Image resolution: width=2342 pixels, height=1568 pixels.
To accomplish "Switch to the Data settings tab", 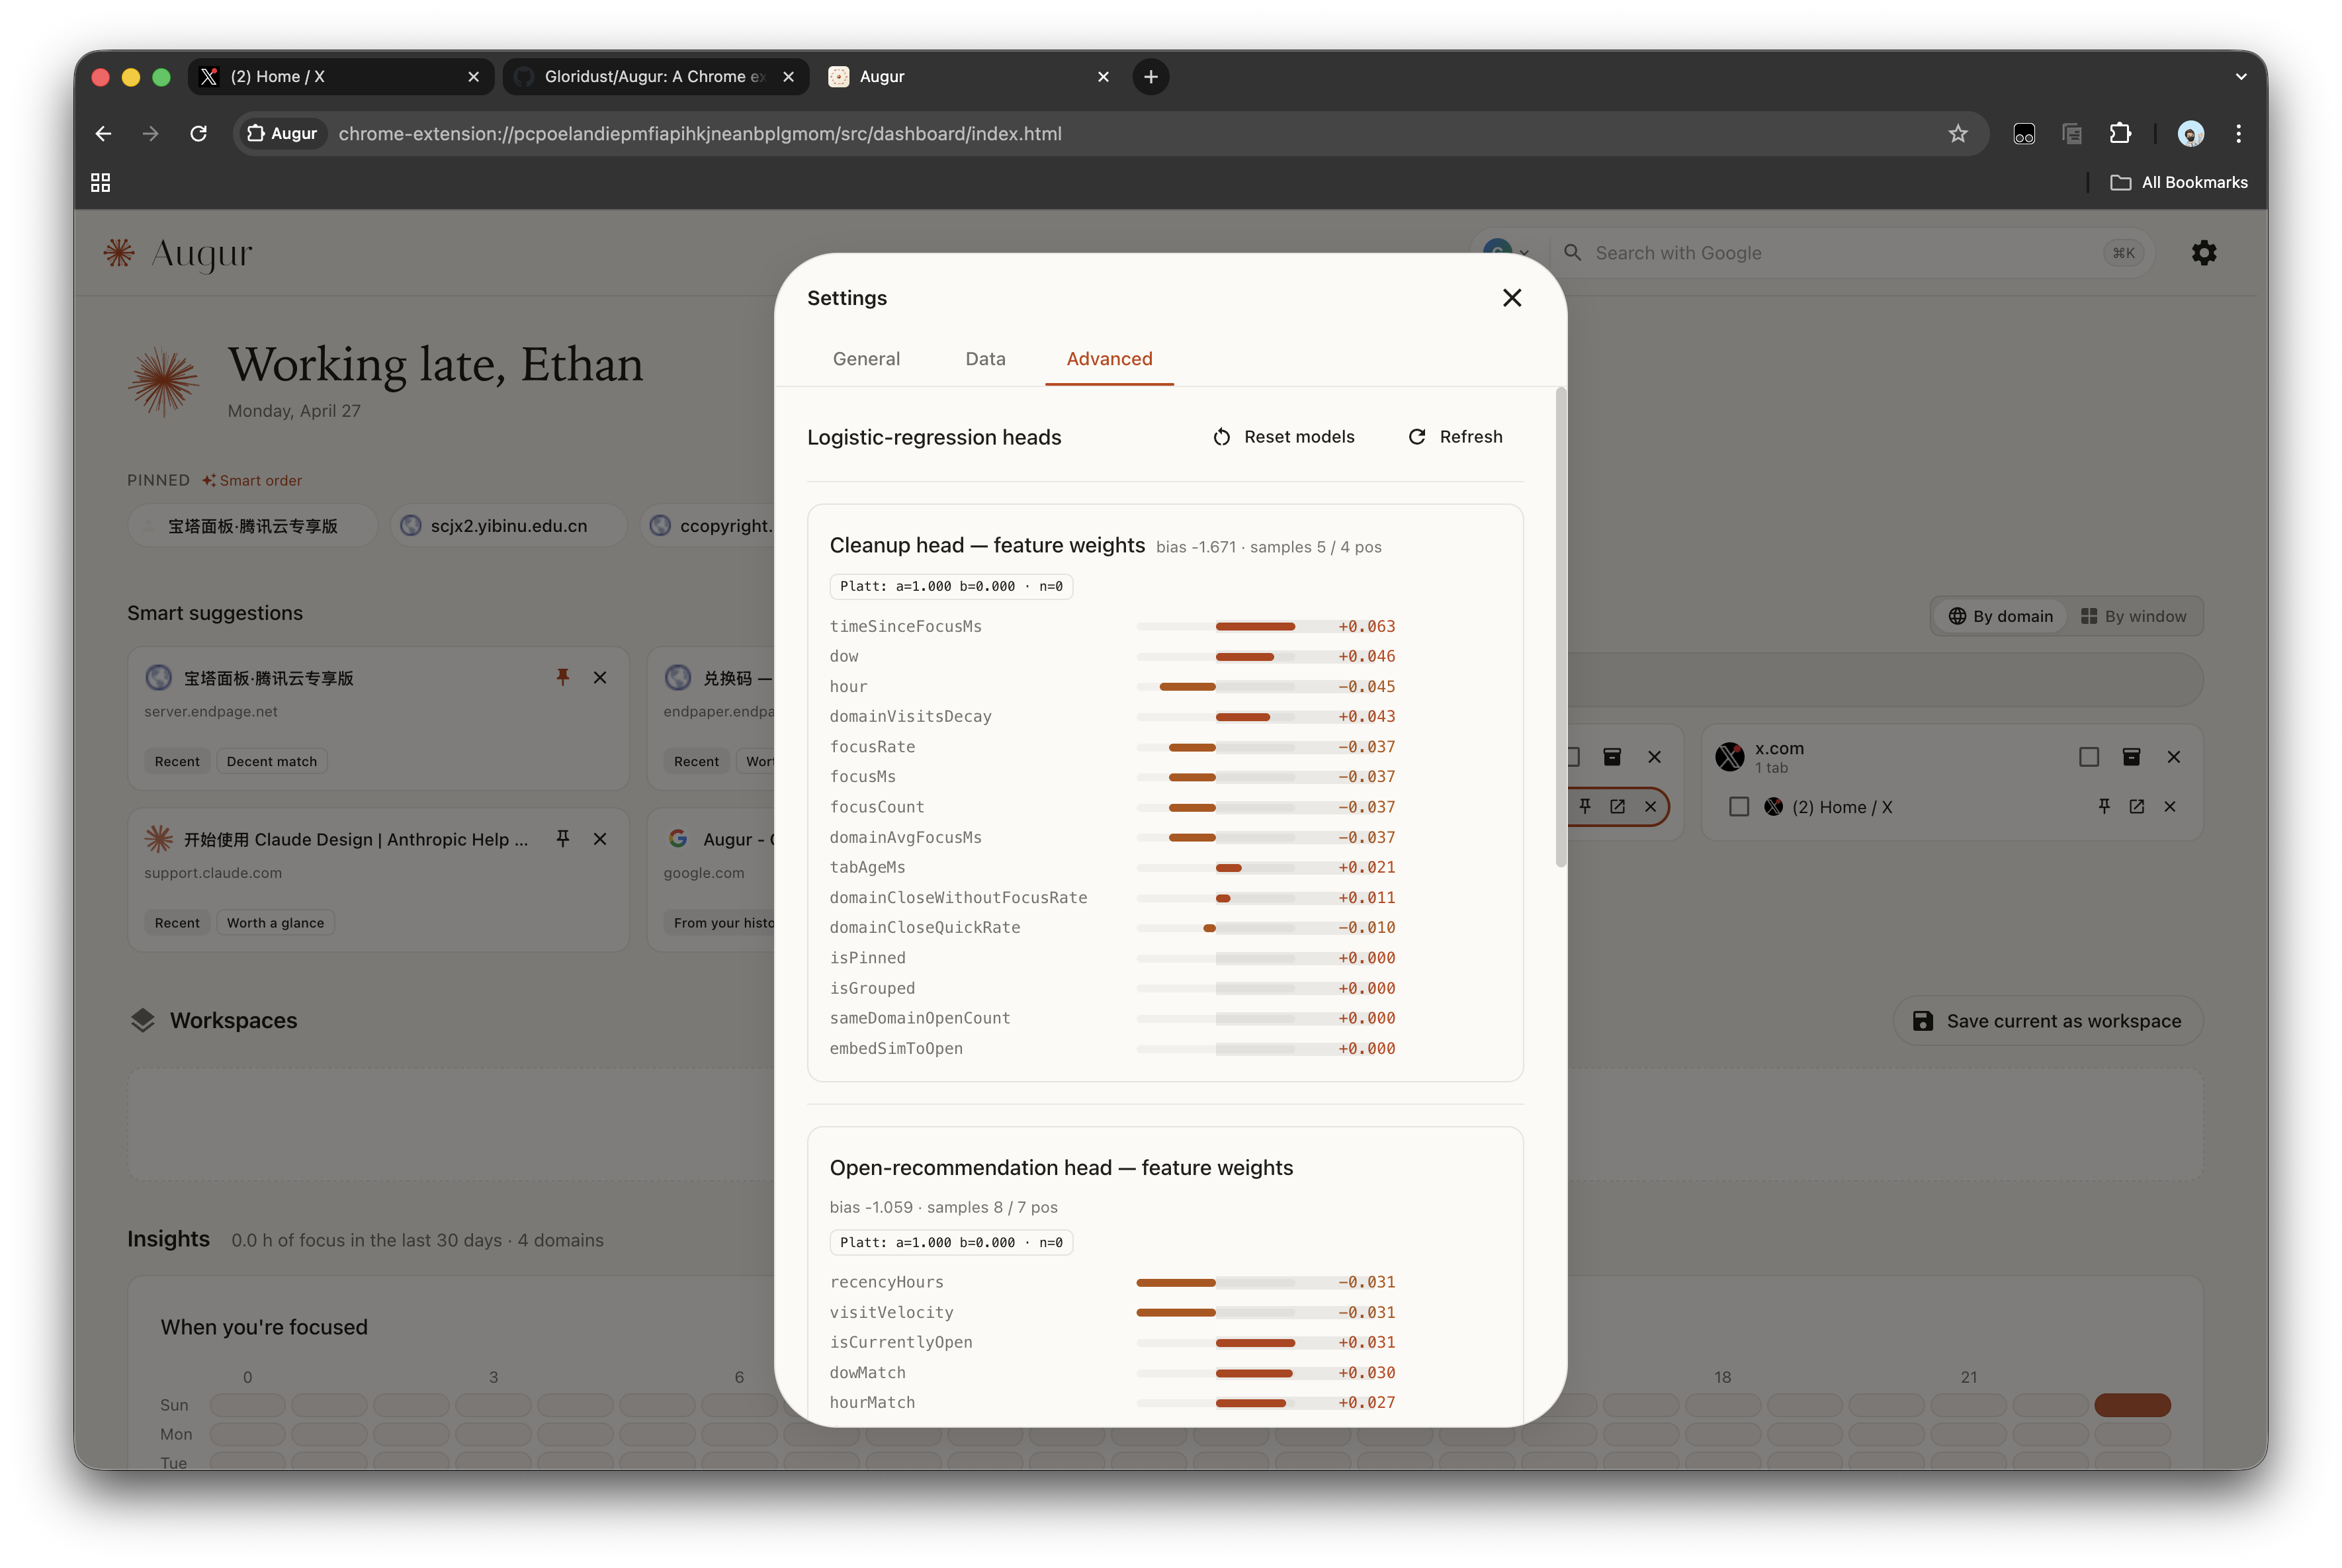I will 985,359.
